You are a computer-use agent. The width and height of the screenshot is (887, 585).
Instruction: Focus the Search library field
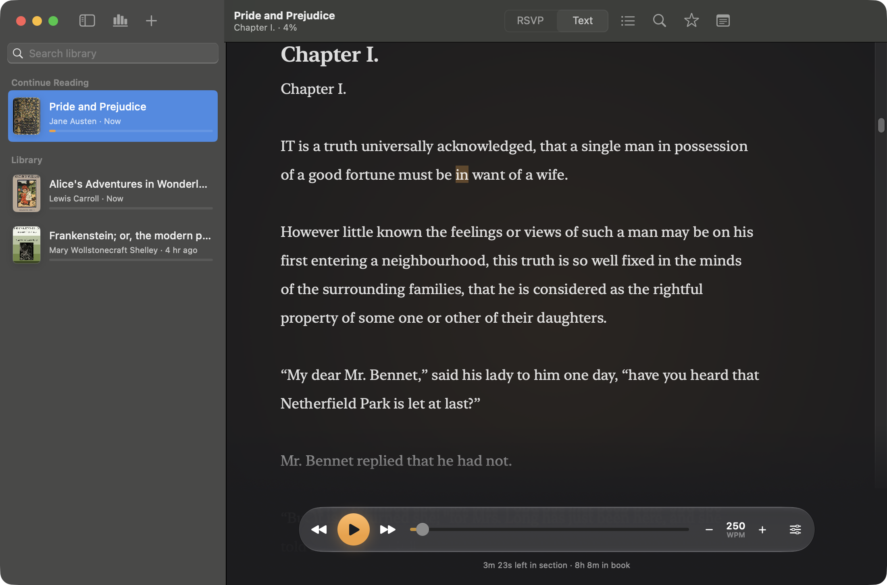113,53
